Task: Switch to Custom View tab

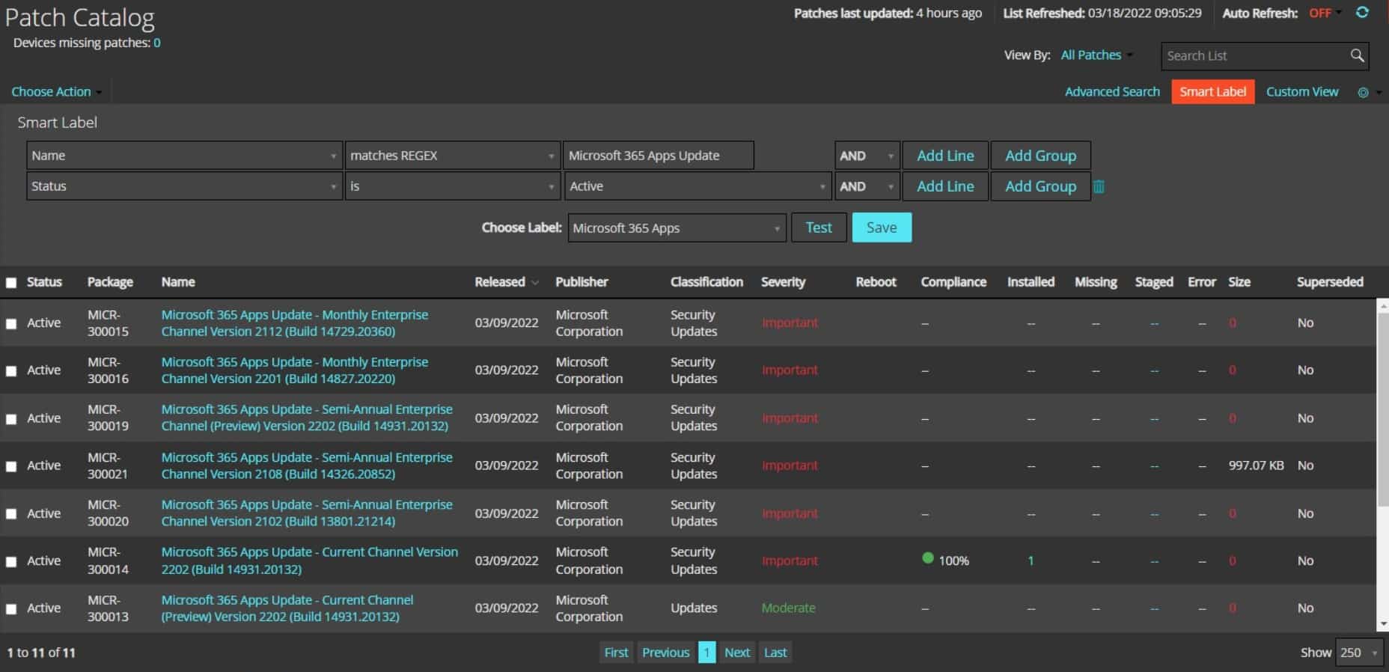Action: (x=1302, y=91)
